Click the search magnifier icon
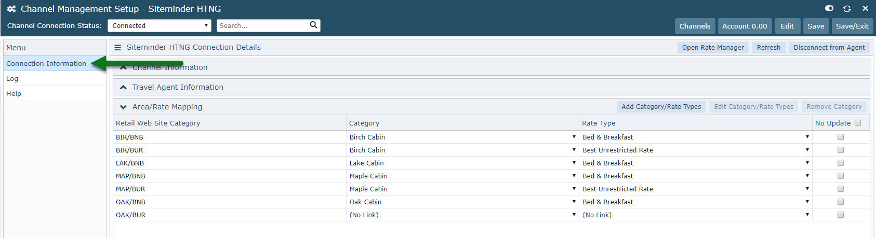The width and height of the screenshot is (876, 238). point(313,25)
